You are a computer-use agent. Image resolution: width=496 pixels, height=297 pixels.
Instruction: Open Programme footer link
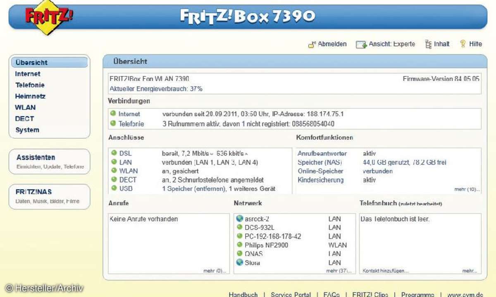[417, 294]
